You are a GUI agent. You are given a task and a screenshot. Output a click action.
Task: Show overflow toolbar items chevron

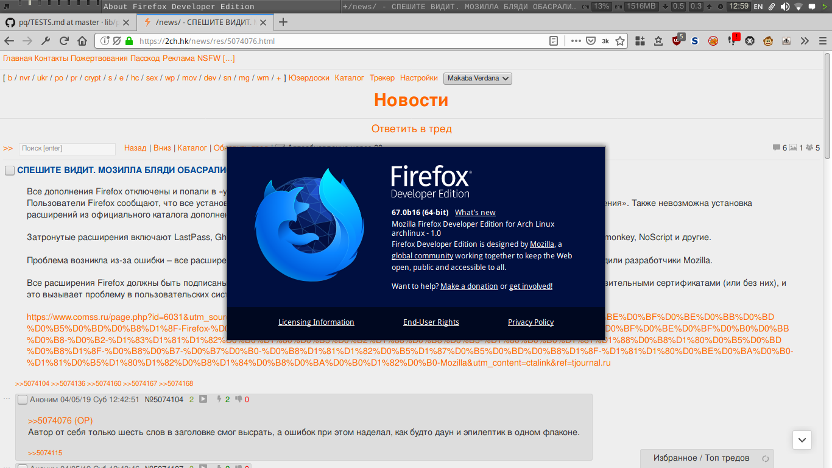(805, 41)
